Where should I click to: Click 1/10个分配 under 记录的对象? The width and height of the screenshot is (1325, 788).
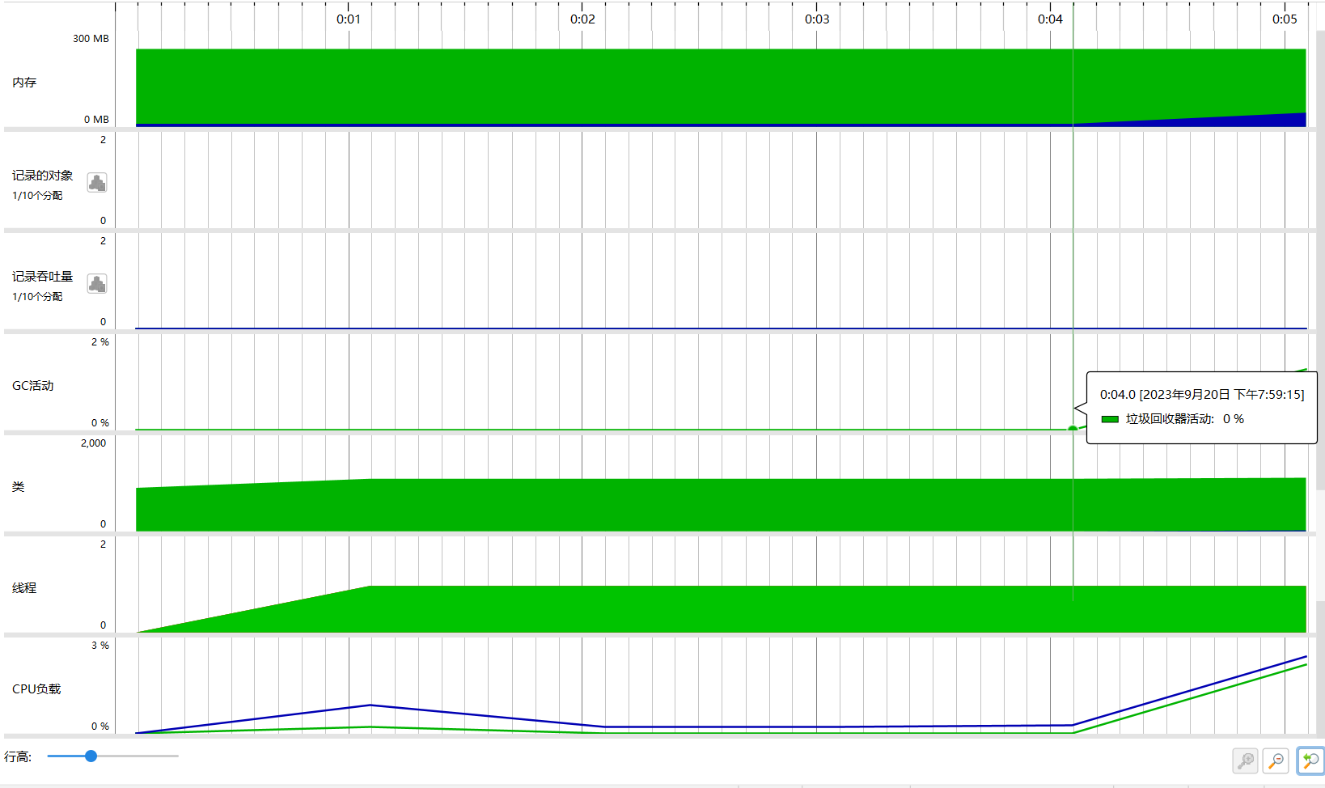coord(37,196)
